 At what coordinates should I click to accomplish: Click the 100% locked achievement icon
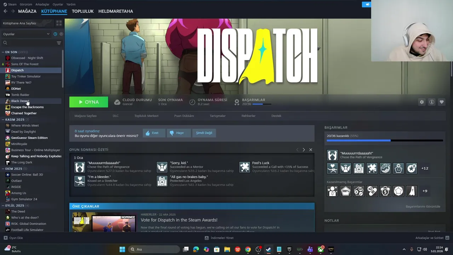coord(345,191)
